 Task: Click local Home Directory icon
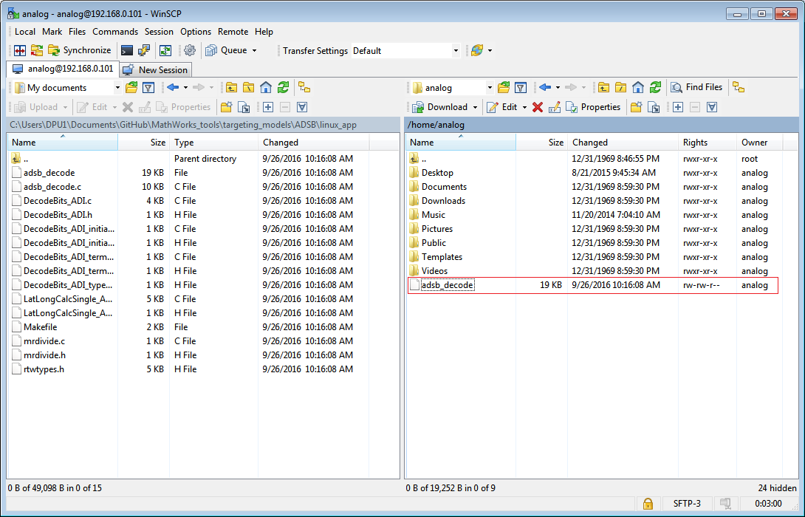[x=266, y=88]
